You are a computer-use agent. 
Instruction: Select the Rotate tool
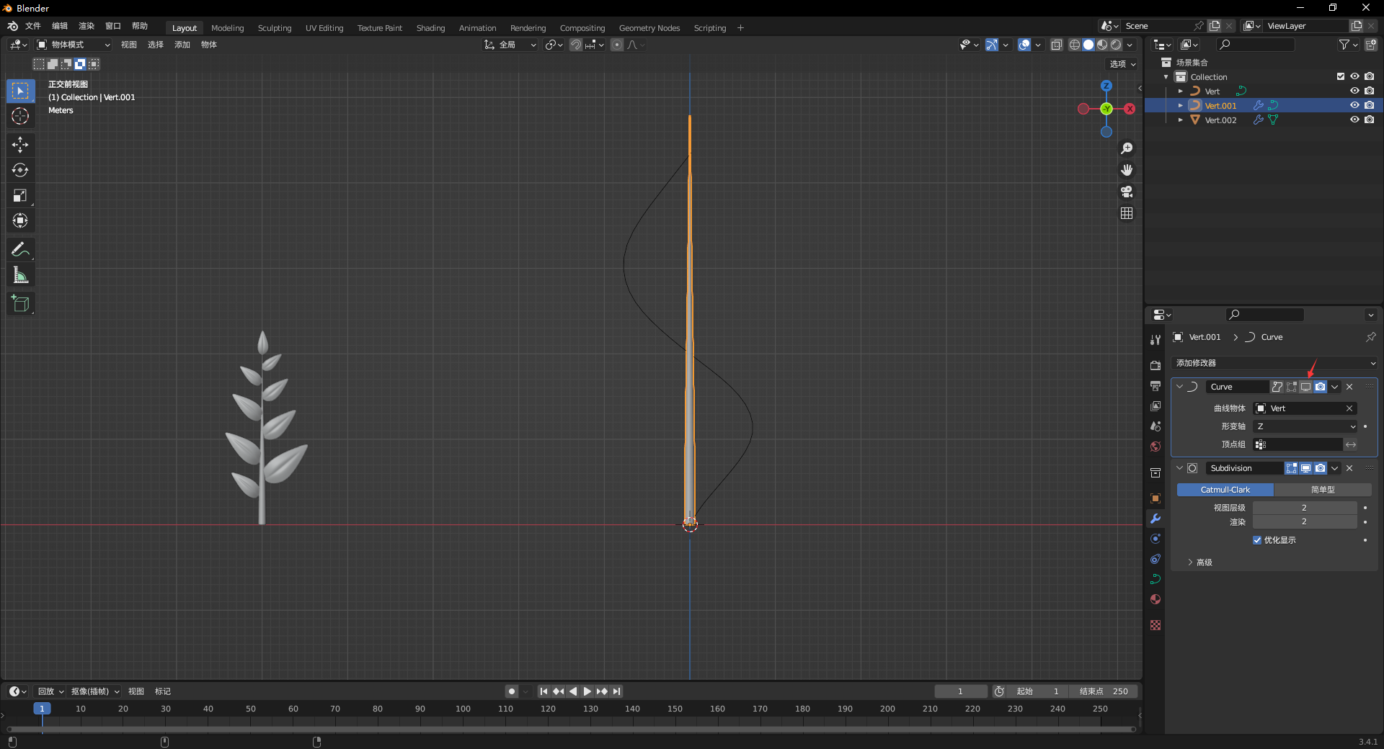20,170
